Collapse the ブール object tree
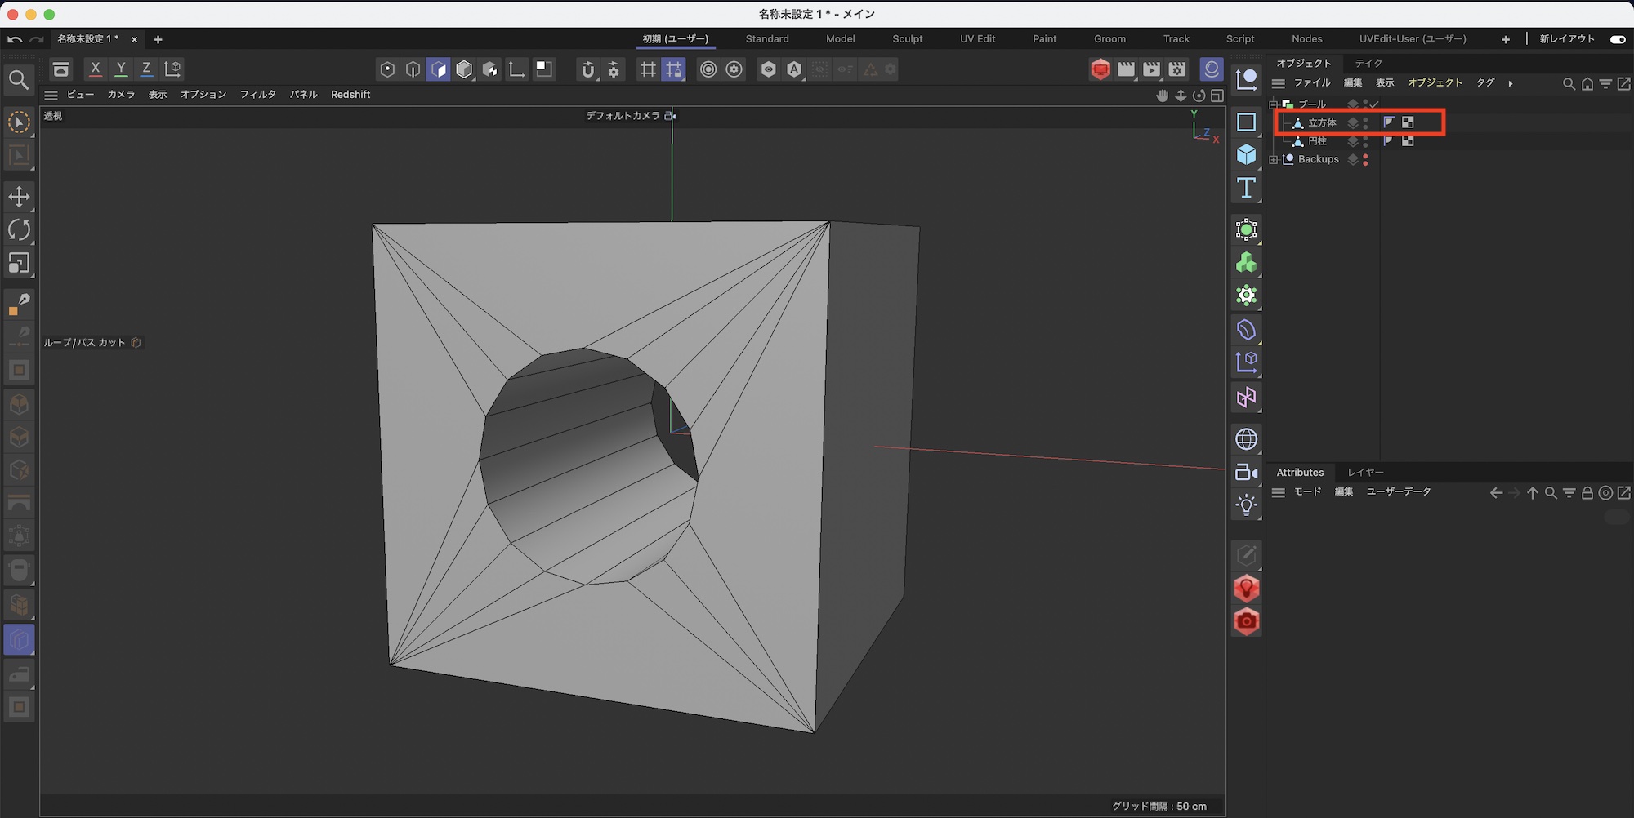 click(1274, 104)
